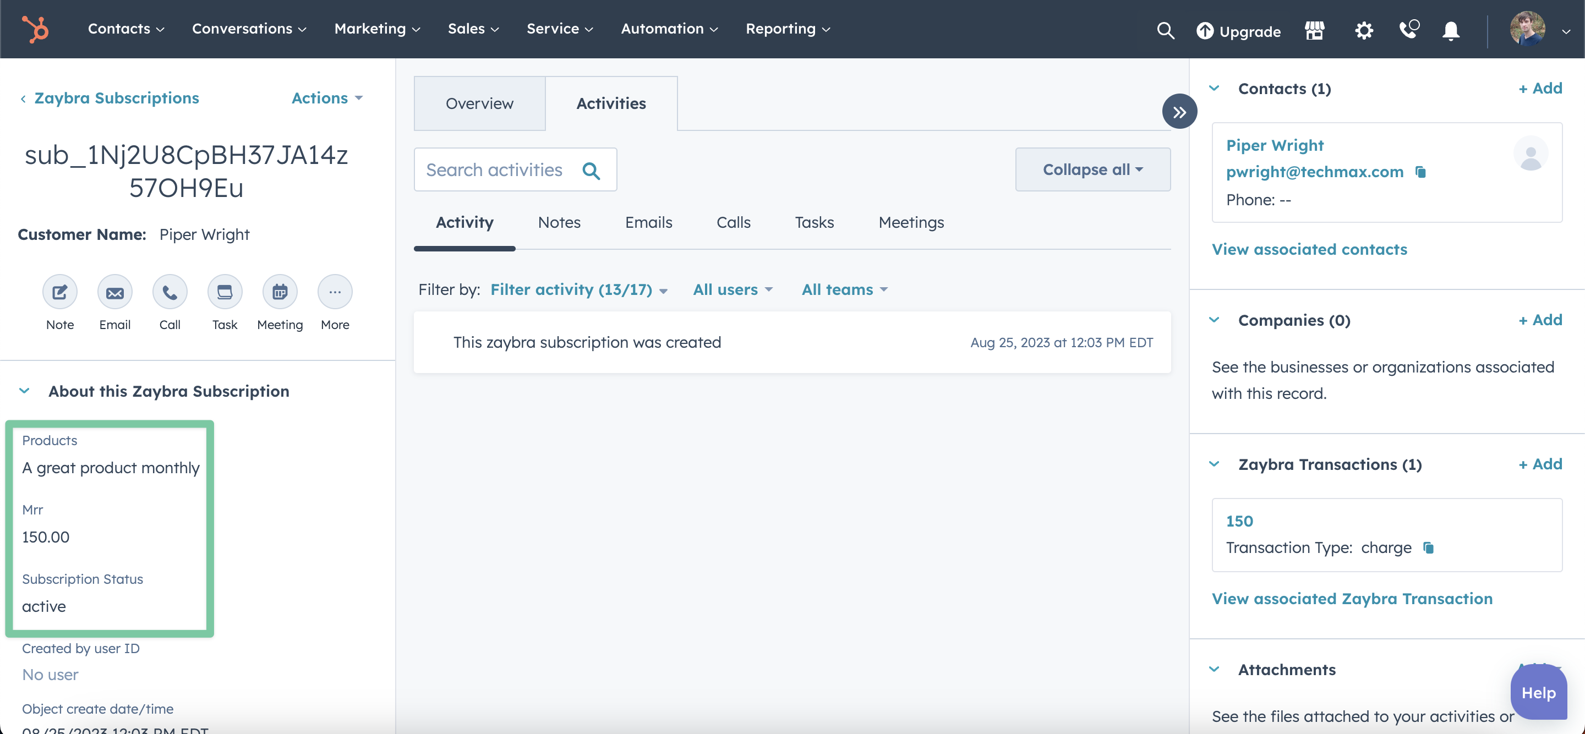The width and height of the screenshot is (1585, 734).
Task: Open the Help chat button
Action: pos(1538,693)
